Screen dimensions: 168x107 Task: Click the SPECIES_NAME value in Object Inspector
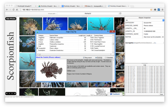pos(148,26)
